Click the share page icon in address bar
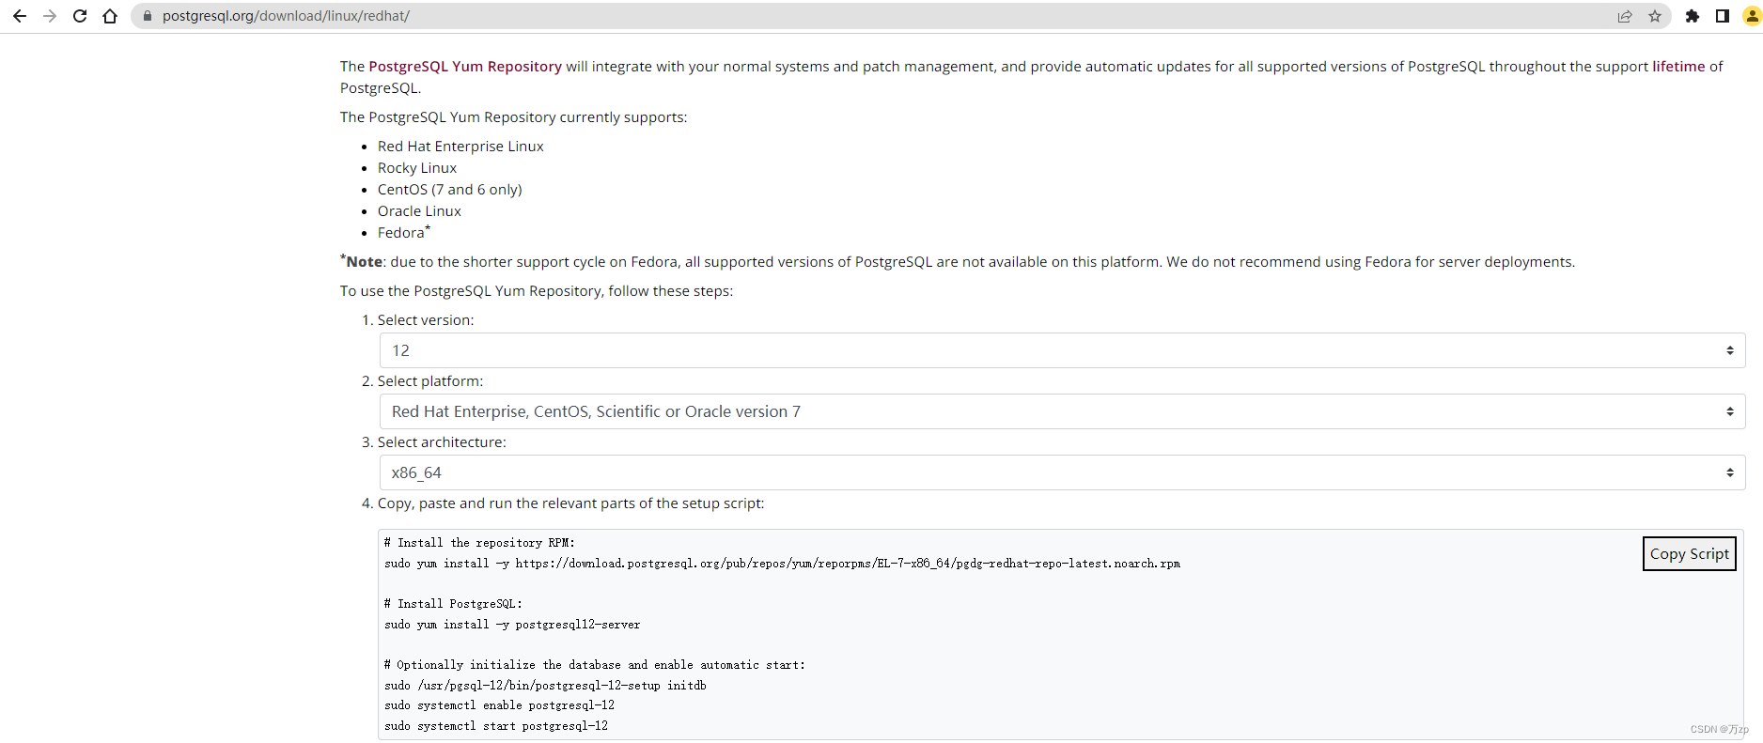This screenshot has width=1763, height=743. 1625,16
